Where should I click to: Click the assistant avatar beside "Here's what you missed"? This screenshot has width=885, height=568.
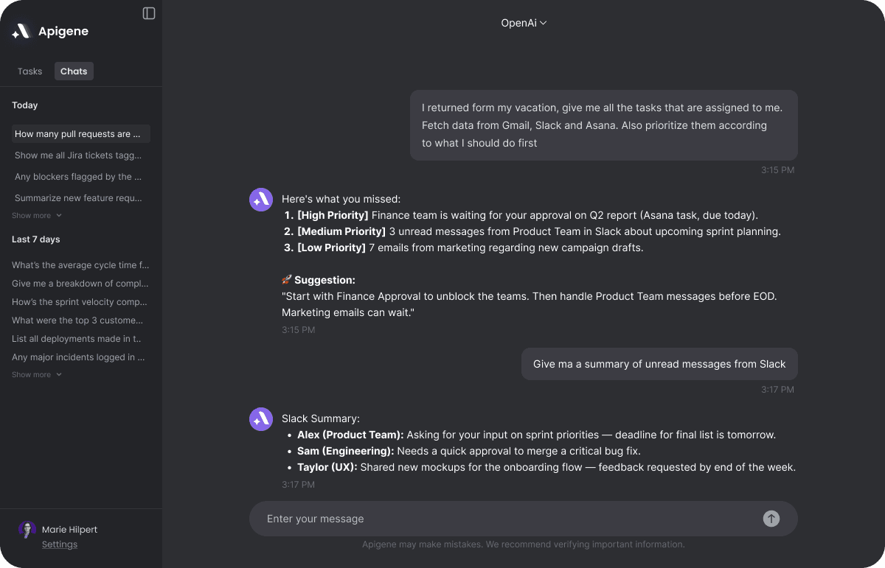261,200
